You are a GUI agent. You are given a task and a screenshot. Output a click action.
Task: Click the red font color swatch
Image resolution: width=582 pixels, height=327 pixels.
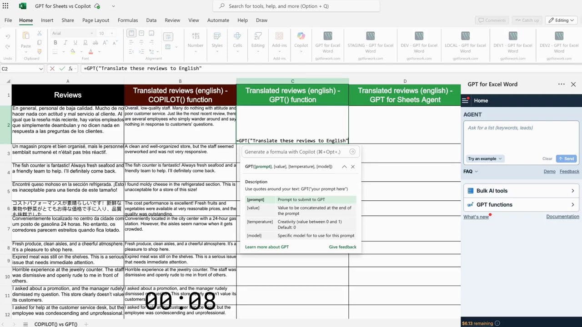[x=90, y=52]
